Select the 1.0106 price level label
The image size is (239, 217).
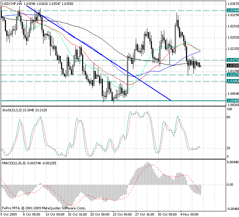pos(233,81)
